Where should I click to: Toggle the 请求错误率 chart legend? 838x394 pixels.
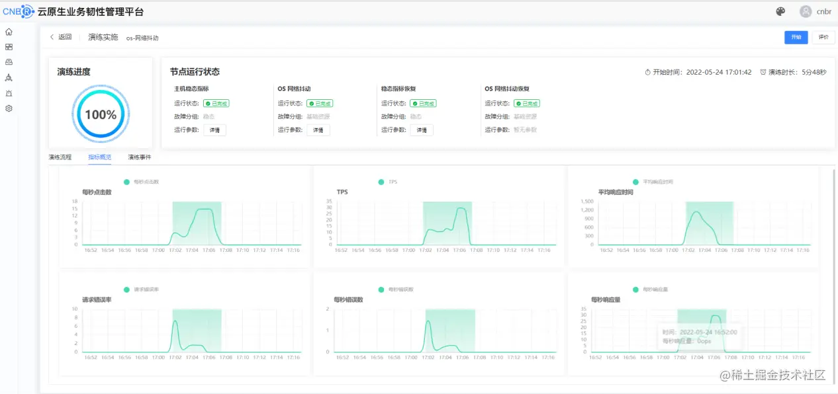coord(141,289)
